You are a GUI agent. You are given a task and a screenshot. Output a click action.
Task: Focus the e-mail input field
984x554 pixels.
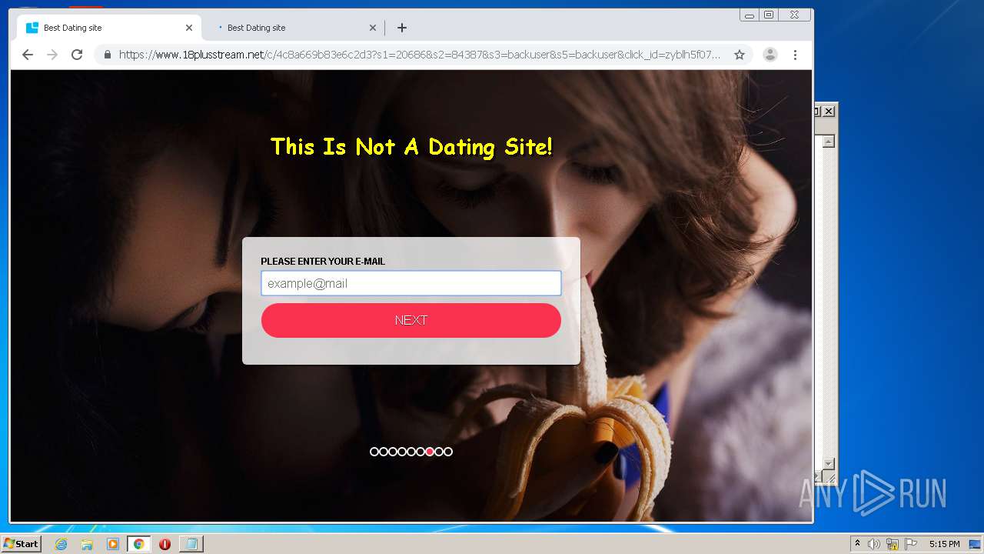pyautogui.click(x=411, y=283)
